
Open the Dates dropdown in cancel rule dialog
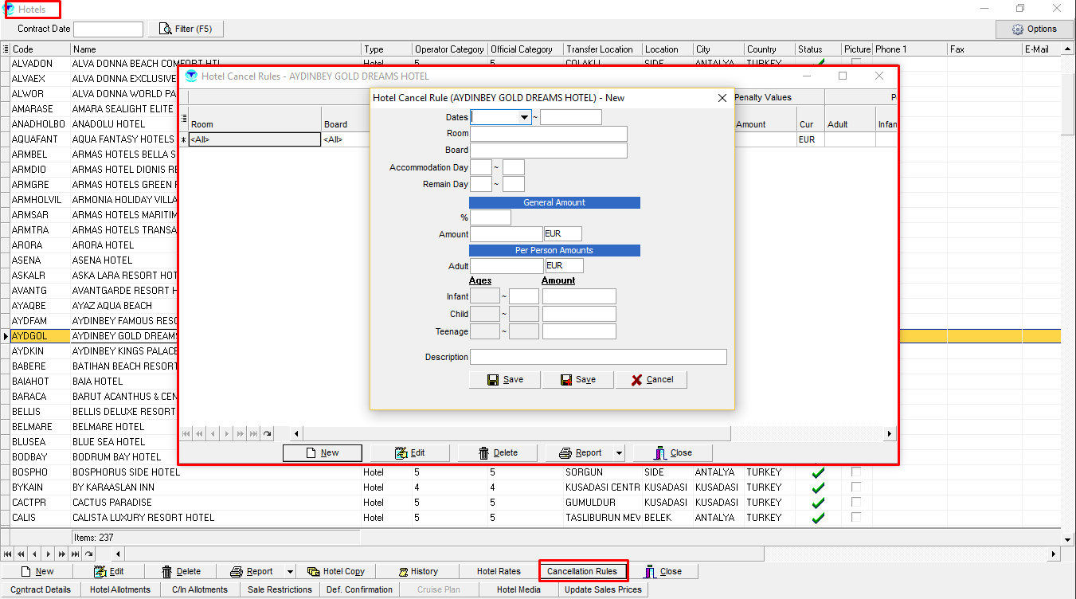coord(524,117)
